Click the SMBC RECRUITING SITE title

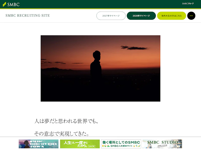28,16
